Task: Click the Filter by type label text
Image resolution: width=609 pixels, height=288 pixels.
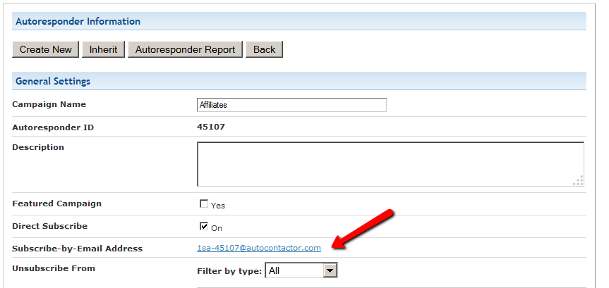Action: click(x=229, y=270)
